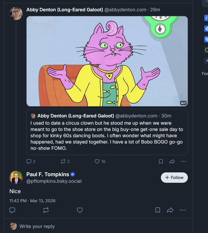This screenshot has height=233, width=208.
Task: Like Paul F. Tompkins's "Nice" post
Action: point(80,210)
